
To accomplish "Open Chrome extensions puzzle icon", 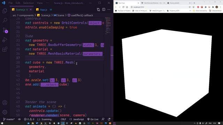I will coord(213,7).
